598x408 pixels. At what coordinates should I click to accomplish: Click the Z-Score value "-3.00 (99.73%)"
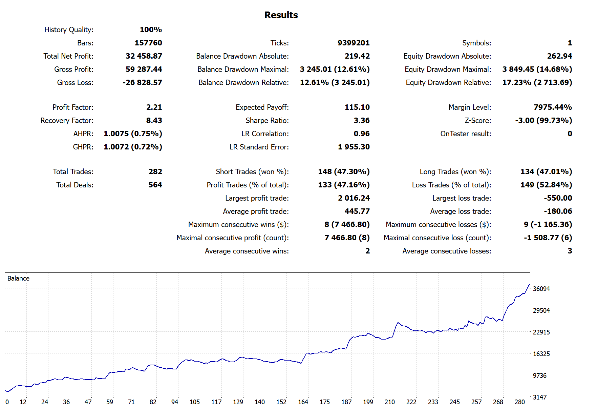coord(544,121)
